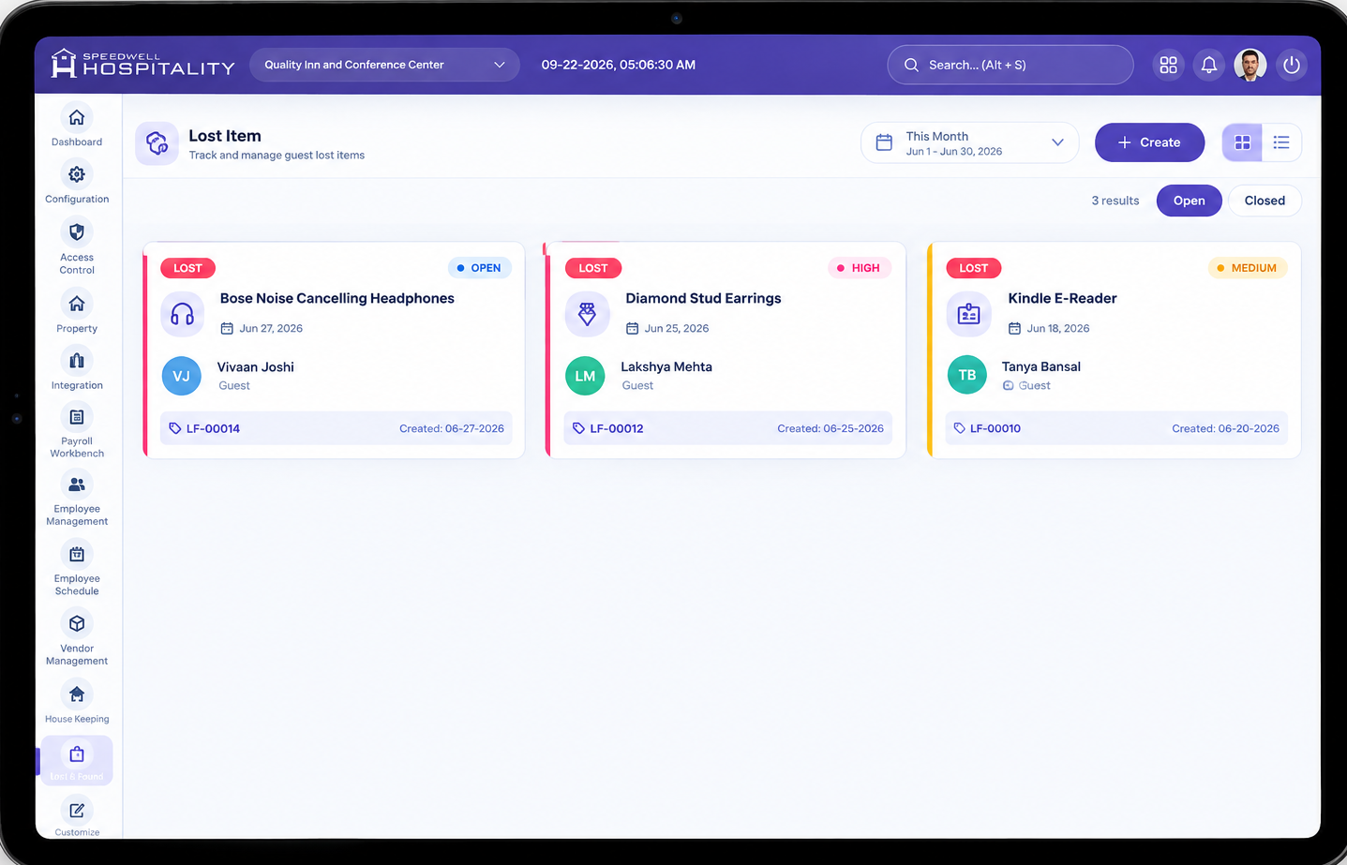The height and width of the screenshot is (865, 1347).
Task: Go to Access Control shield icon
Action: pos(77,232)
